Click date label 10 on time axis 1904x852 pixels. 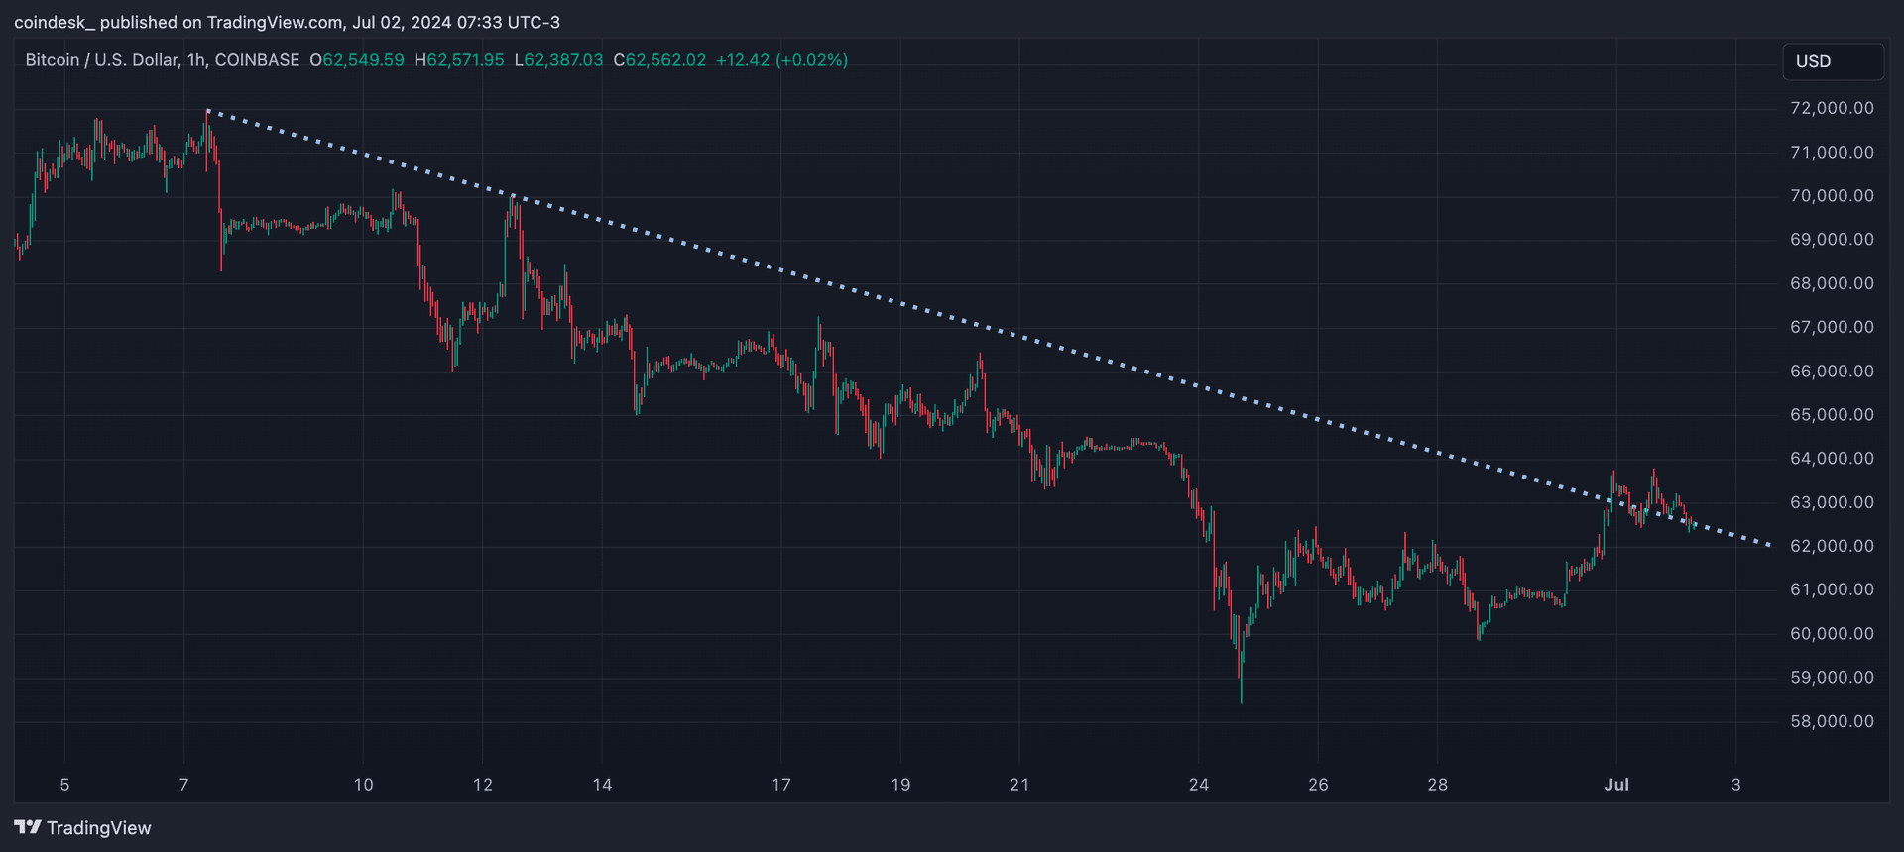(x=363, y=785)
